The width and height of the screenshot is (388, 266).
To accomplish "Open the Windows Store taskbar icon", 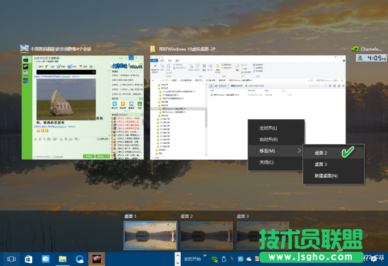I will (x=28, y=259).
